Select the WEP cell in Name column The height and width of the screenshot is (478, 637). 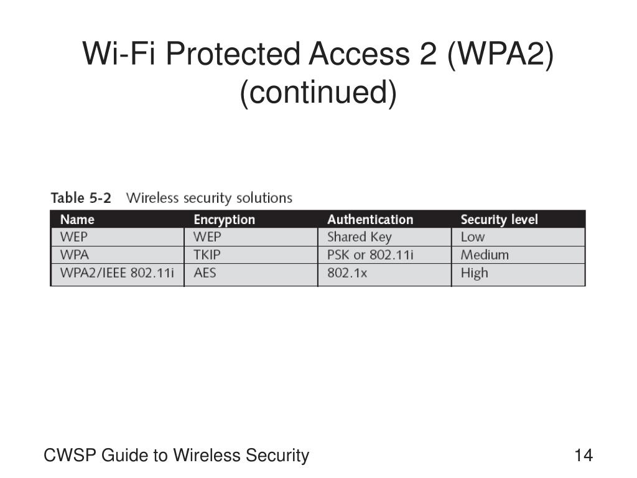coord(118,237)
